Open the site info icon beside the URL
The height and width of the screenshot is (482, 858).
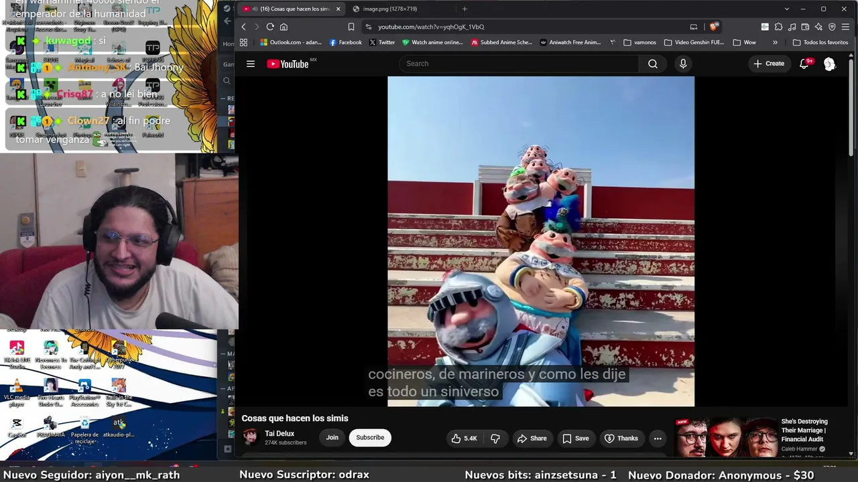(368, 27)
